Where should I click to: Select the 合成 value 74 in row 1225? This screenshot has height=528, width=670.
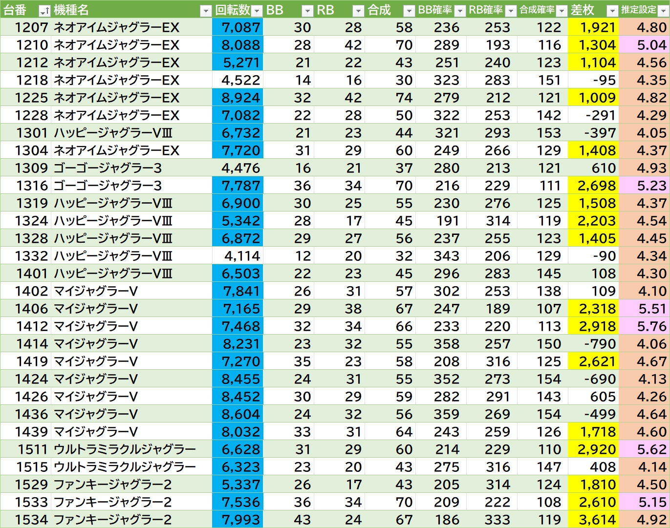pyautogui.click(x=390, y=98)
